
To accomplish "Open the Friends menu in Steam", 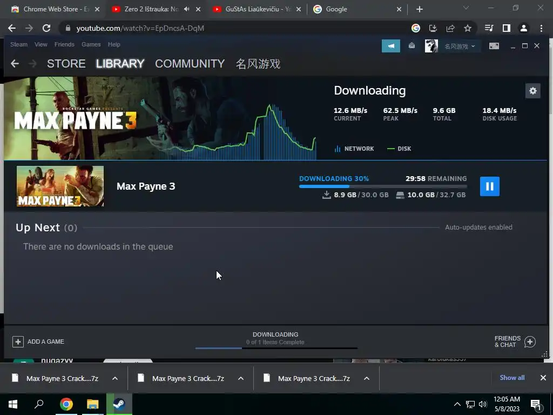I will point(64,44).
